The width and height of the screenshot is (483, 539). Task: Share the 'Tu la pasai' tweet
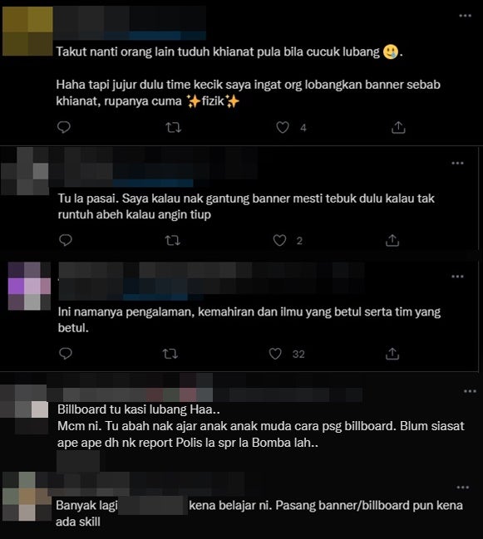tap(392, 240)
